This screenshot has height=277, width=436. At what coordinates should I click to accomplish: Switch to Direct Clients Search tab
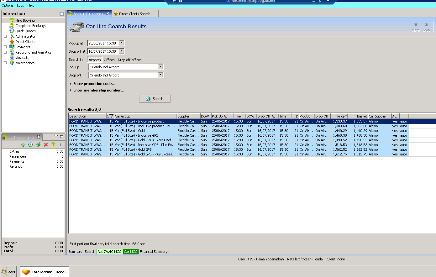coord(135,14)
